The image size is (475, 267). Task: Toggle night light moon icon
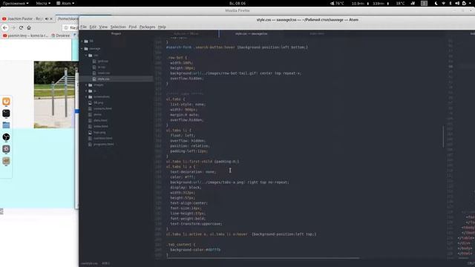tap(436, 3)
